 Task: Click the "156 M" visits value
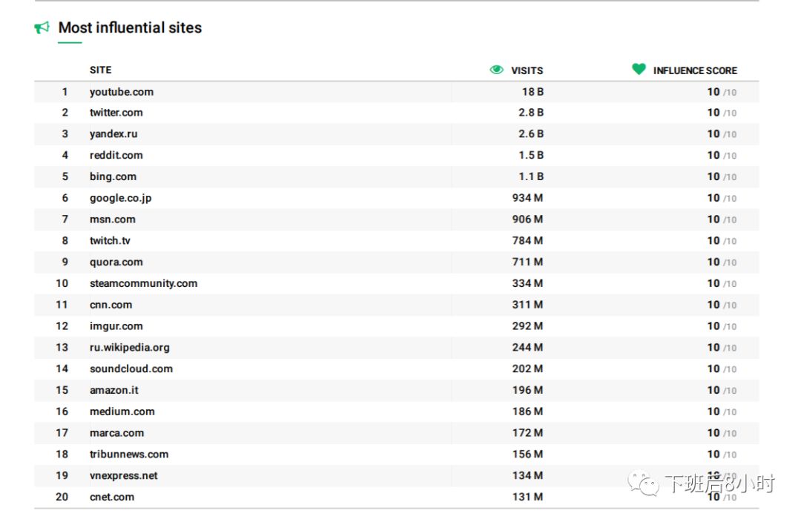[x=528, y=454]
